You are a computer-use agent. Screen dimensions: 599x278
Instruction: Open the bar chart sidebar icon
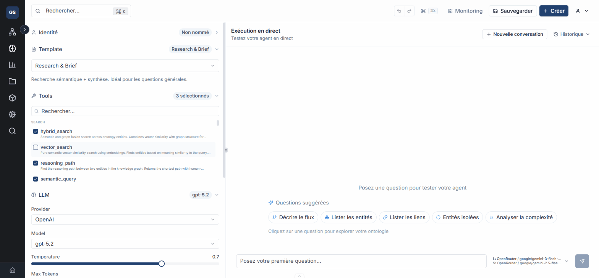[12, 65]
